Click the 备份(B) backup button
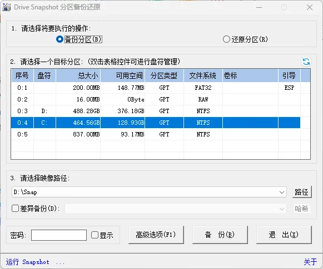This screenshot has width=323, height=269. coord(220,235)
